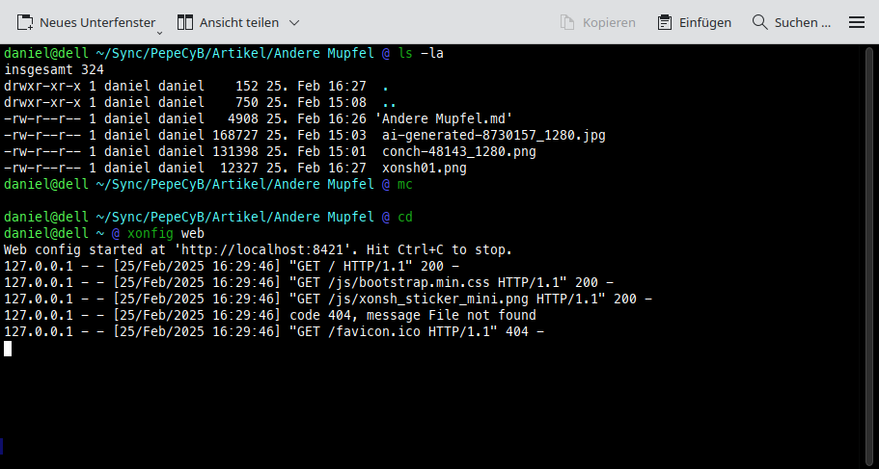The height and width of the screenshot is (469, 879).
Task: Click the Neues Unterfenster label
Action: tap(96, 22)
